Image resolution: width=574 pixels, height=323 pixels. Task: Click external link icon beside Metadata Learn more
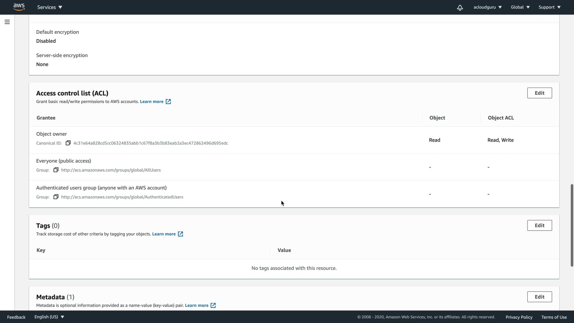[x=213, y=305]
